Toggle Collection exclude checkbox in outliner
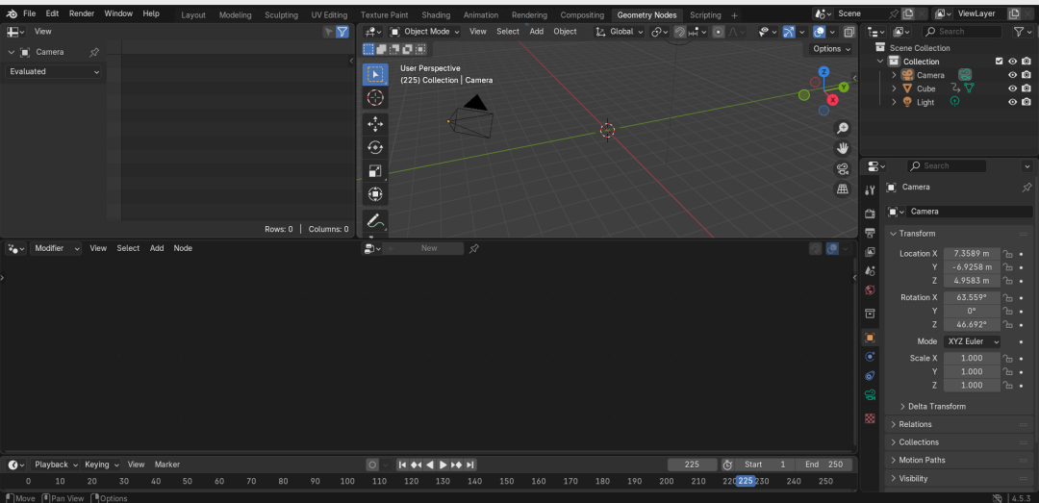Image resolution: width=1039 pixels, height=503 pixels. (x=1000, y=62)
